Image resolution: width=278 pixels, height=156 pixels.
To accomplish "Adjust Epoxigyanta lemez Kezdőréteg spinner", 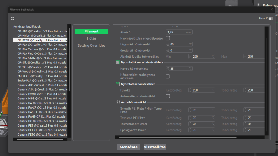I will coord(190,130).
